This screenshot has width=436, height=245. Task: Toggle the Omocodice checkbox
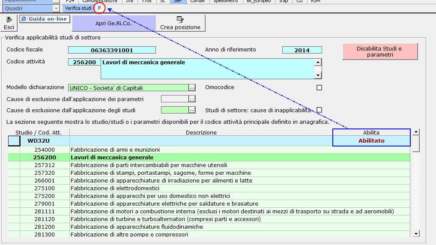click(x=319, y=88)
